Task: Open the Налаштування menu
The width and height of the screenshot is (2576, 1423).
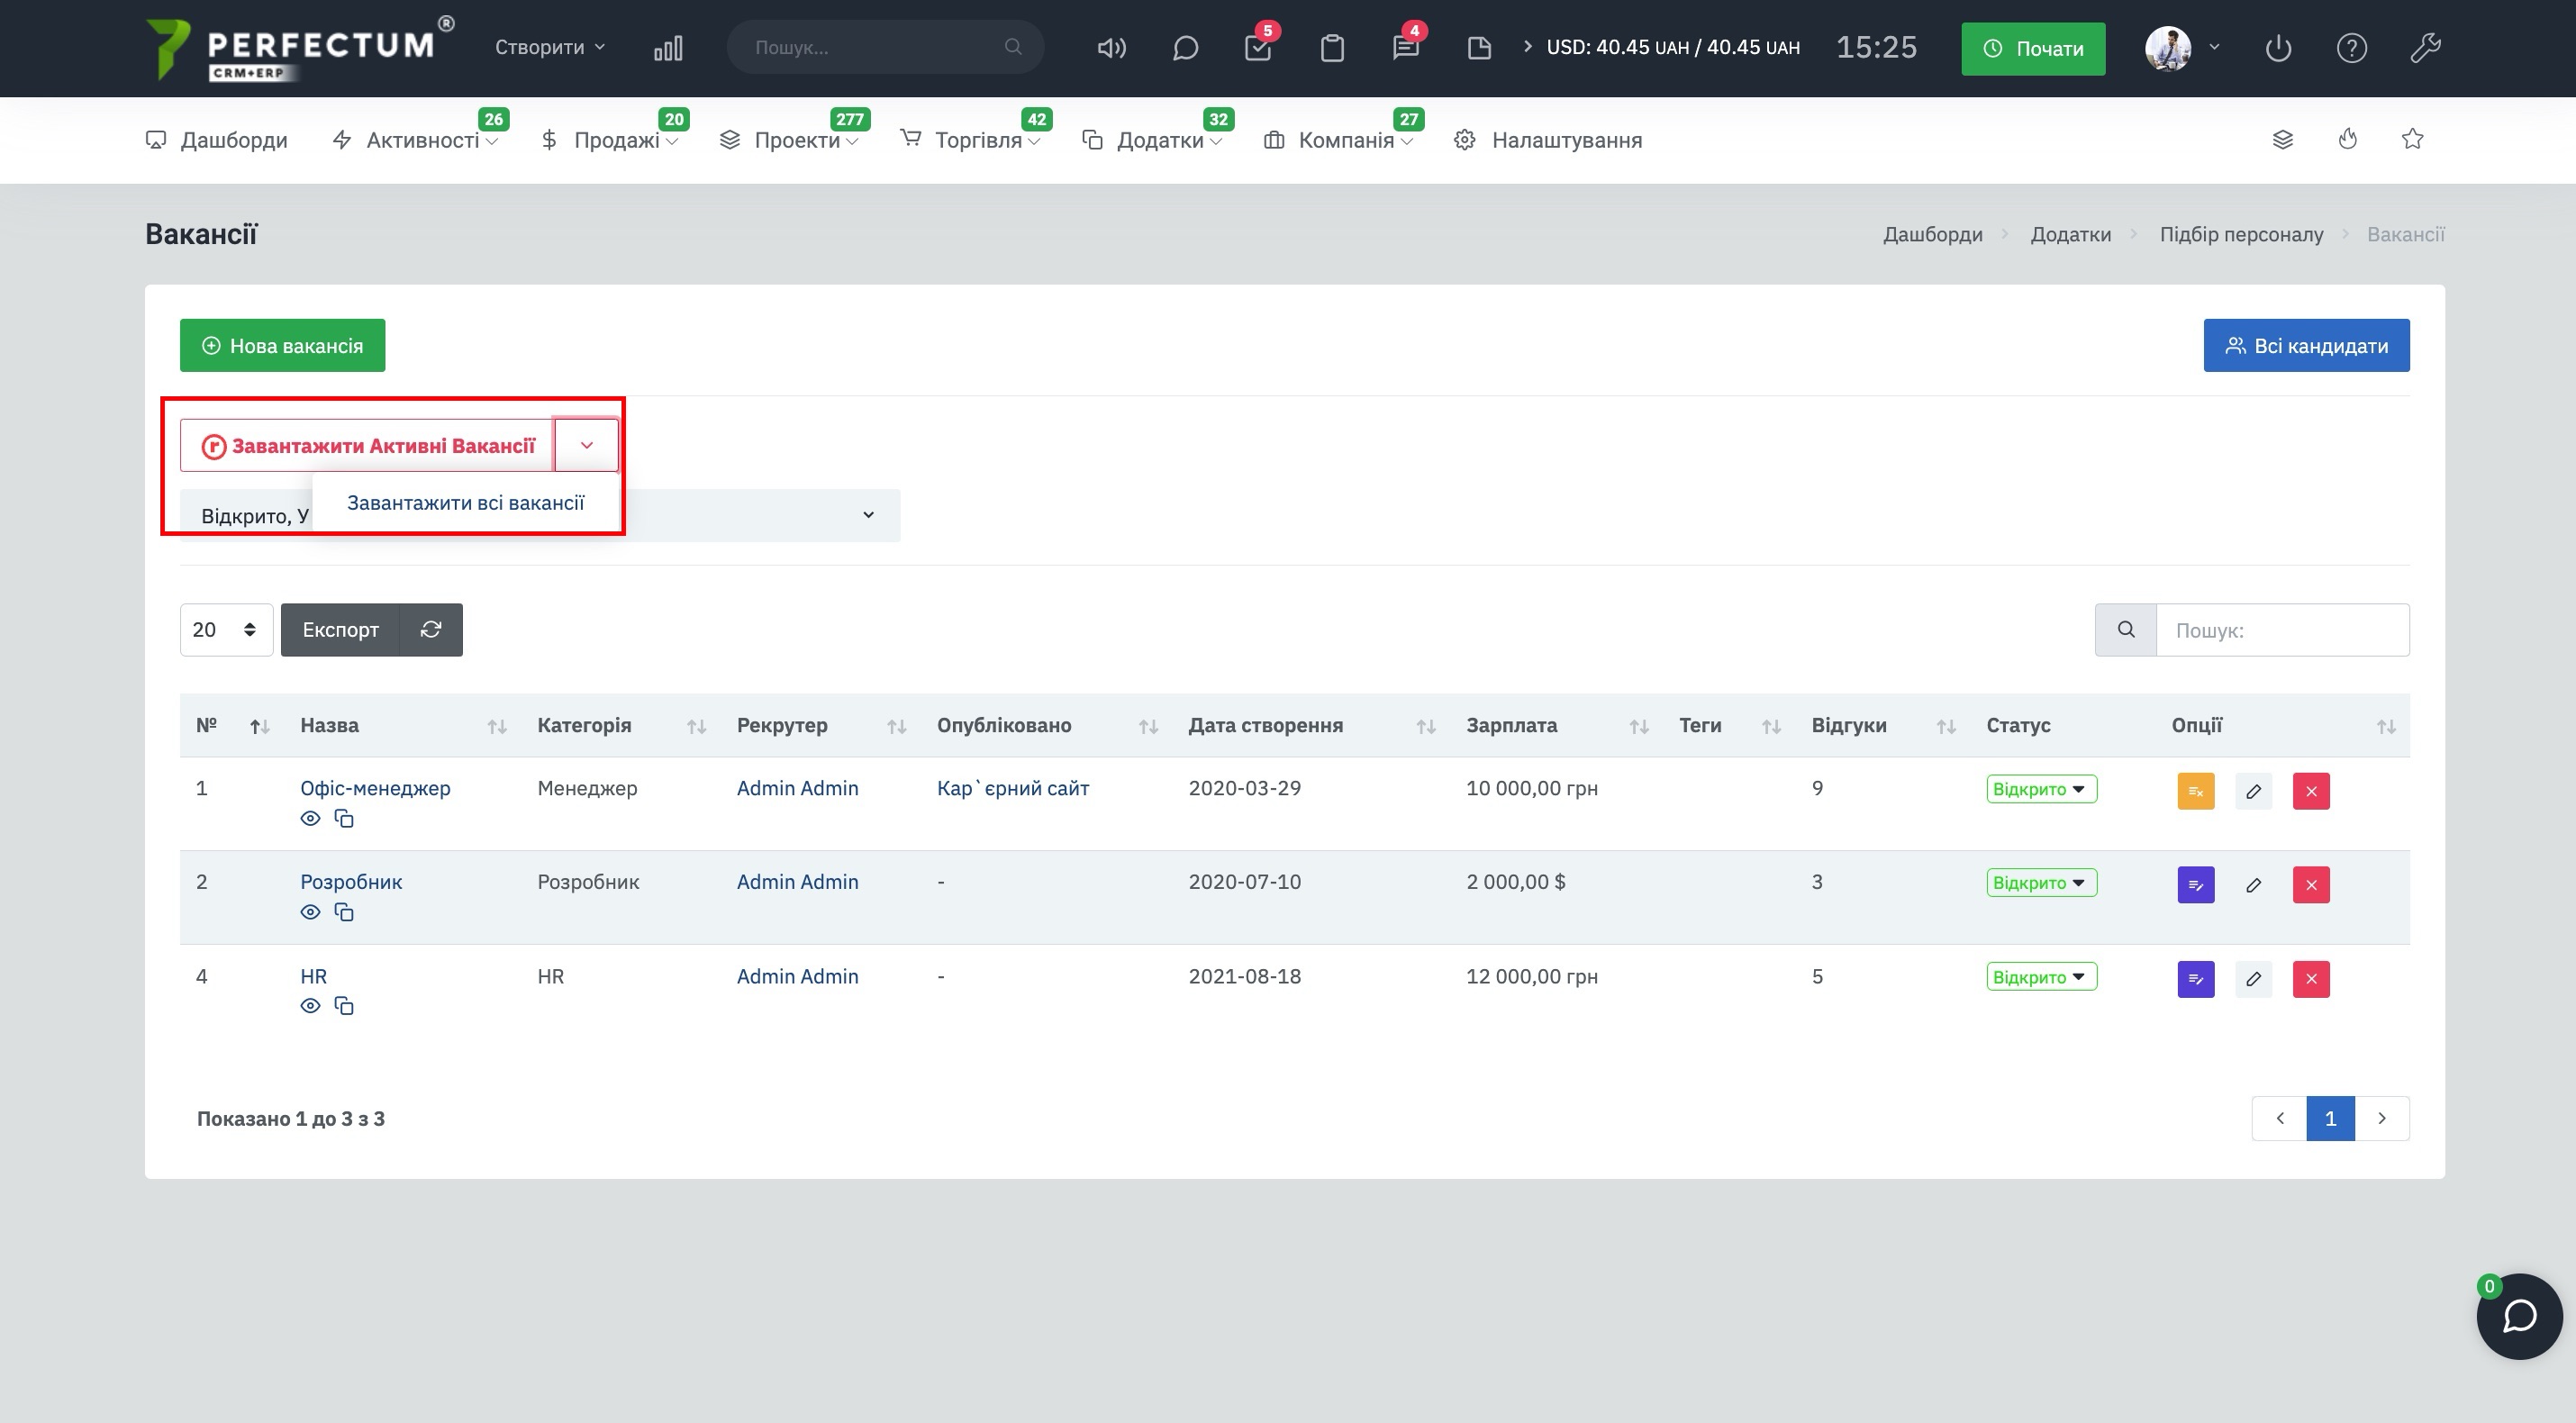Action: [x=1548, y=140]
